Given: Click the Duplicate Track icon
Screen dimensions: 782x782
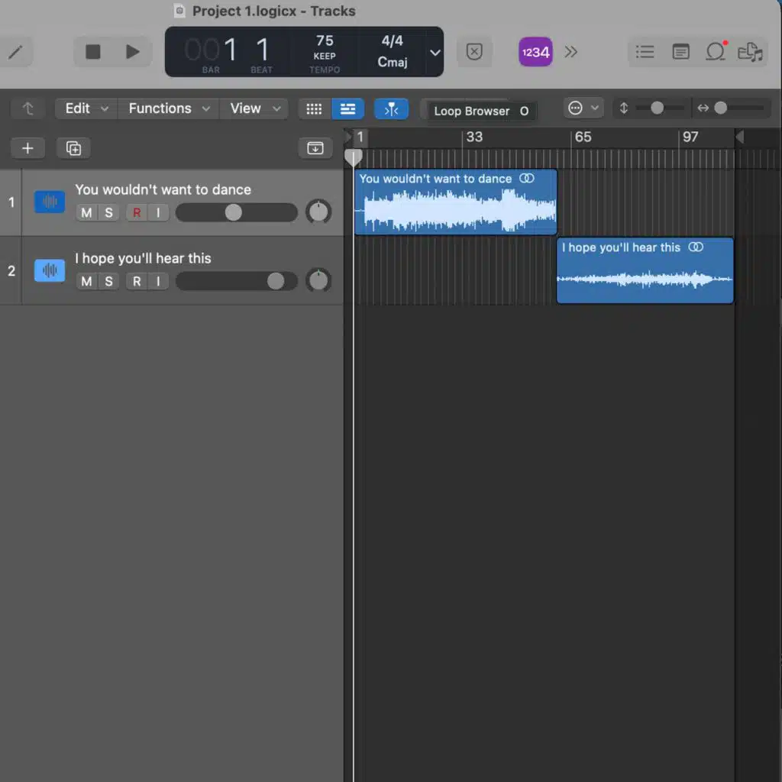Looking at the screenshot, I should coord(73,148).
